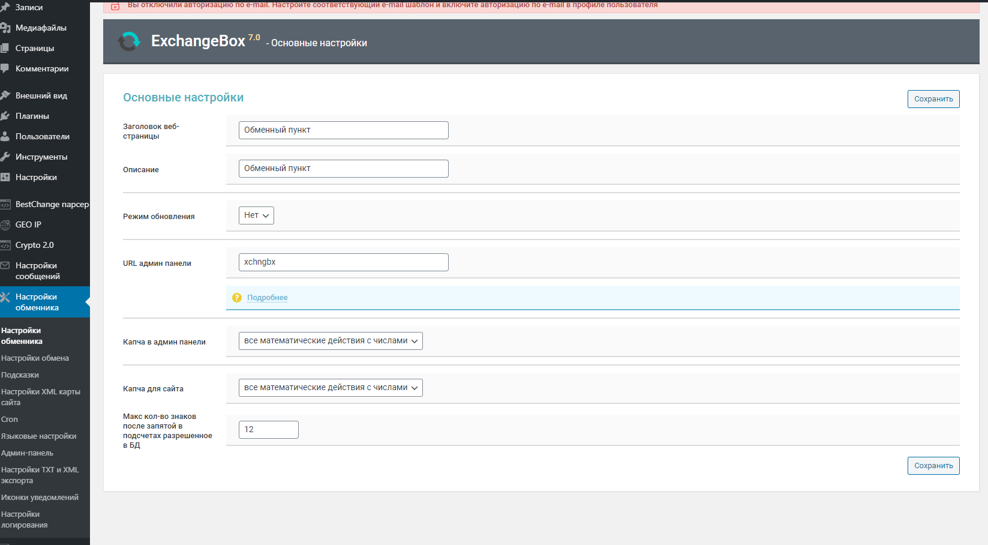Open Media files via its sidebar icon
This screenshot has width=988, height=545.
coord(5,28)
